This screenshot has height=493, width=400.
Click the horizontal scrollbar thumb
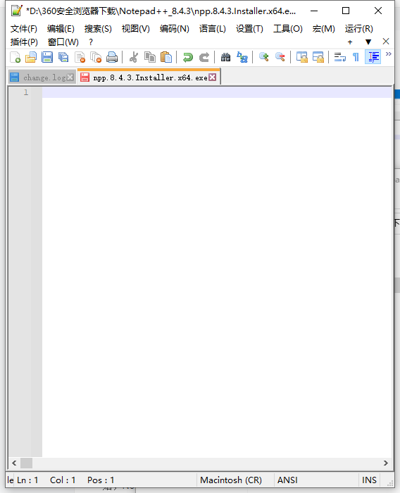tap(27, 463)
